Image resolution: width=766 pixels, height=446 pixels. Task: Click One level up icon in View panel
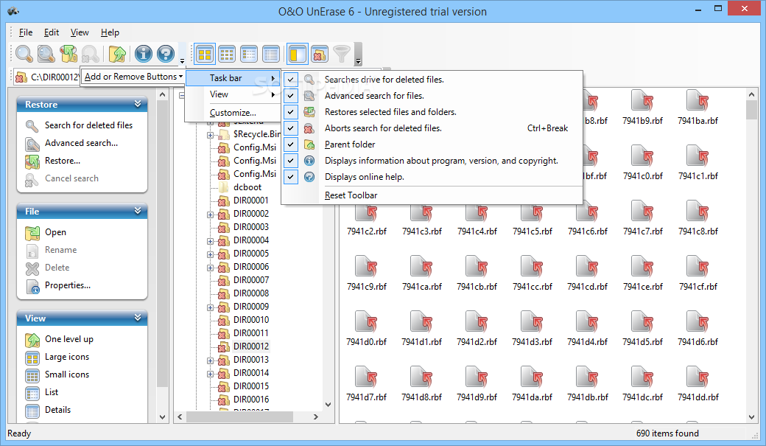(32, 339)
